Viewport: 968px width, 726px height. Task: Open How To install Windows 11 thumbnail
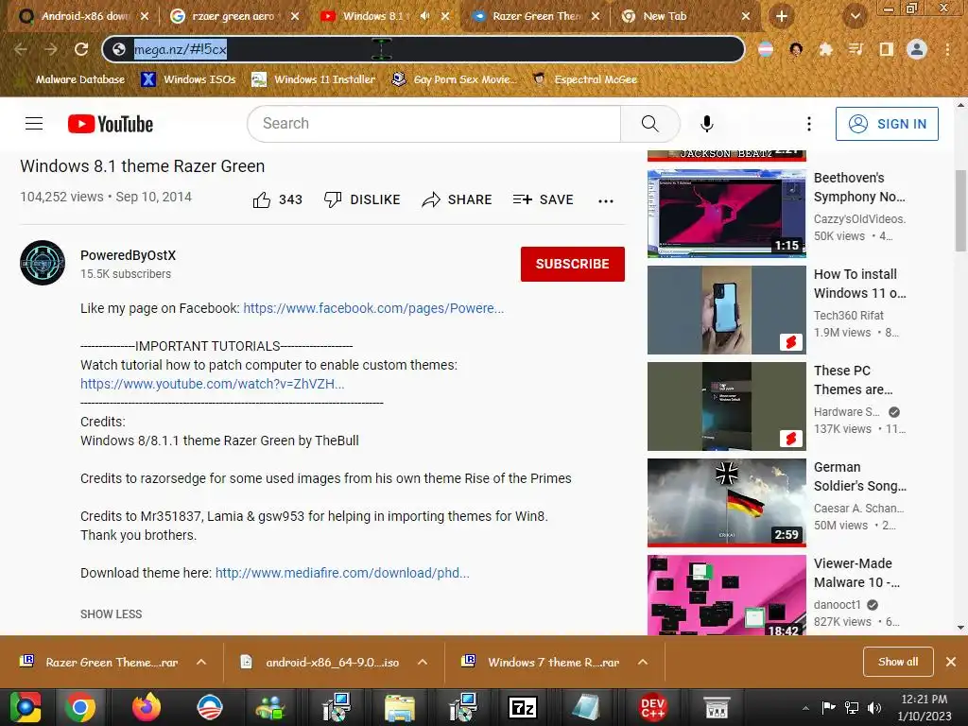[727, 310]
